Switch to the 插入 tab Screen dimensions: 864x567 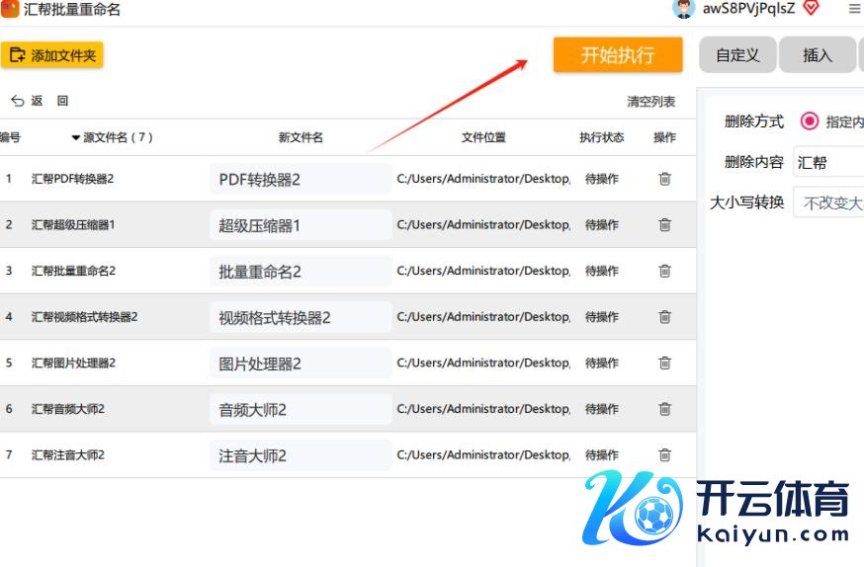(x=818, y=55)
